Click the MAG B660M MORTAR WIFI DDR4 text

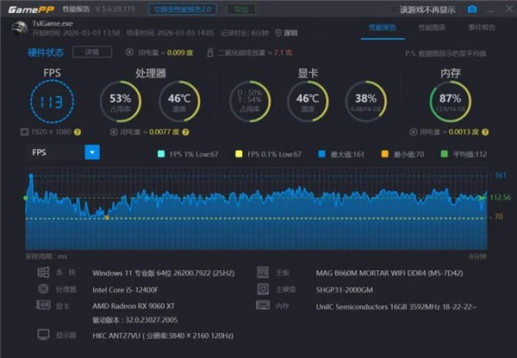coord(389,273)
